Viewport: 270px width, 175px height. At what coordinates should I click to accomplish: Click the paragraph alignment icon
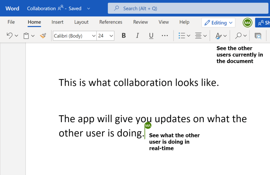tap(198, 36)
